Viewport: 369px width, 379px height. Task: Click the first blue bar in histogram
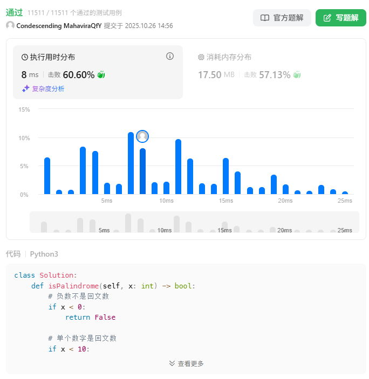click(47, 176)
